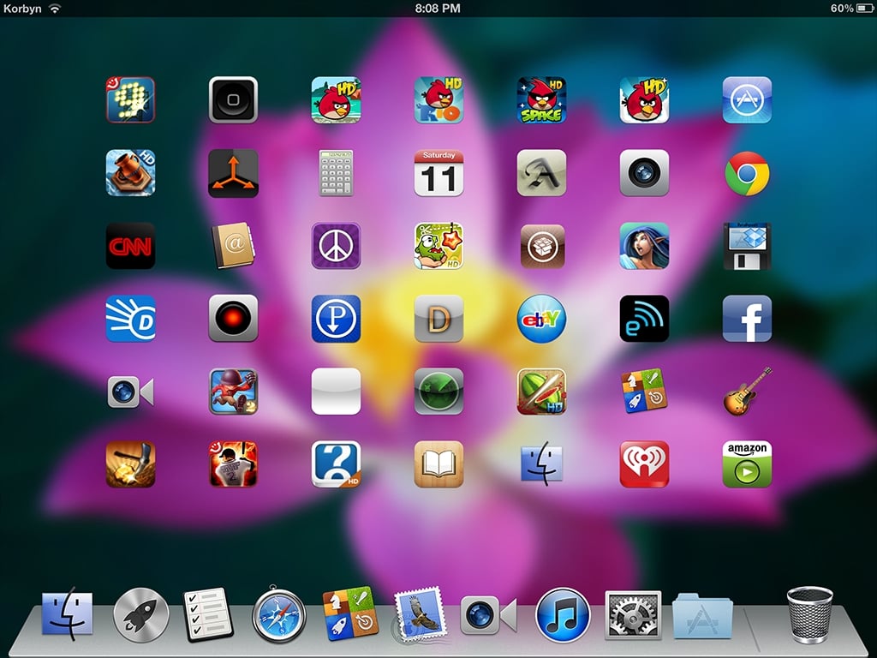
Task: Open the Camera app
Action: [x=644, y=173]
